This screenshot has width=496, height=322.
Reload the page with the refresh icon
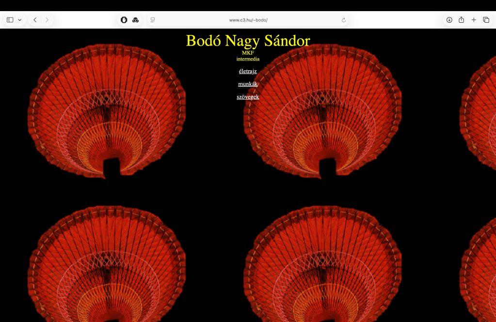tap(344, 20)
